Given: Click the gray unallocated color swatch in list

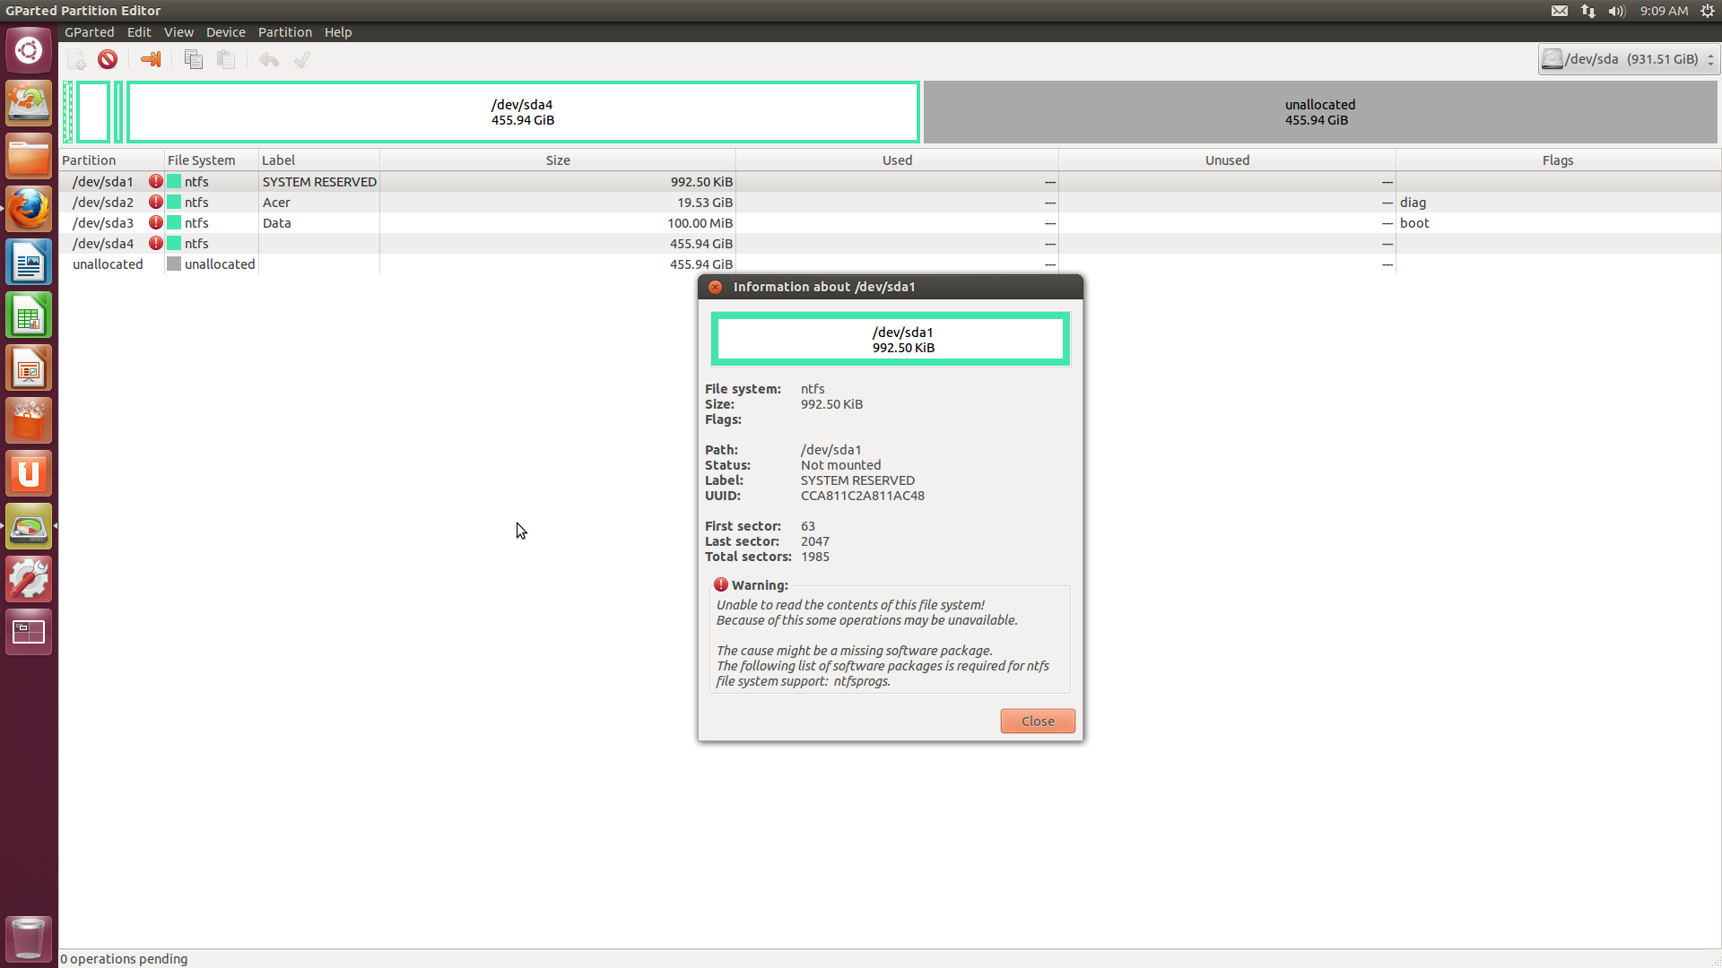Looking at the screenshot, I should point(174,264).
